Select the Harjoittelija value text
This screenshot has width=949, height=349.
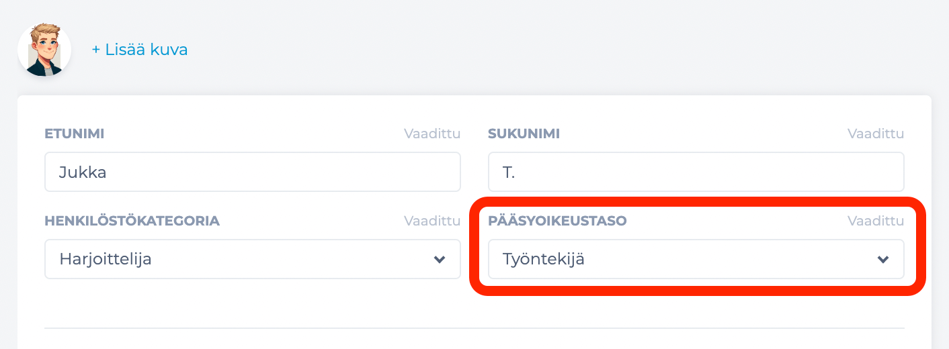106,259
